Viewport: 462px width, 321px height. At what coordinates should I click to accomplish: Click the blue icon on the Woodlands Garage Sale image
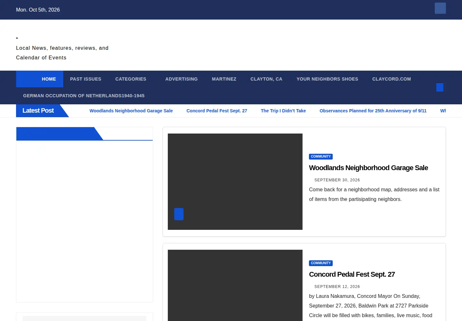click(x=179, y=214)
